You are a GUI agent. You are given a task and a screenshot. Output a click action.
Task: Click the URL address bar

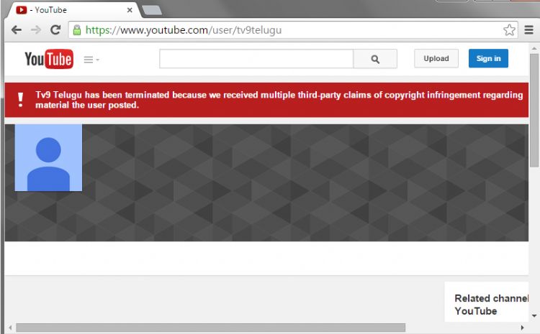[x=288, y=30]
